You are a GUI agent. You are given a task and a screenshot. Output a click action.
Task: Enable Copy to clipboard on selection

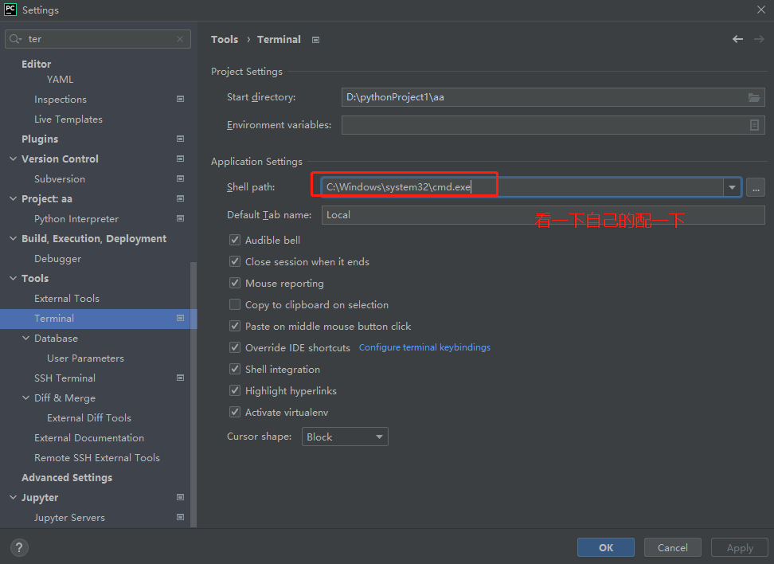235,305
